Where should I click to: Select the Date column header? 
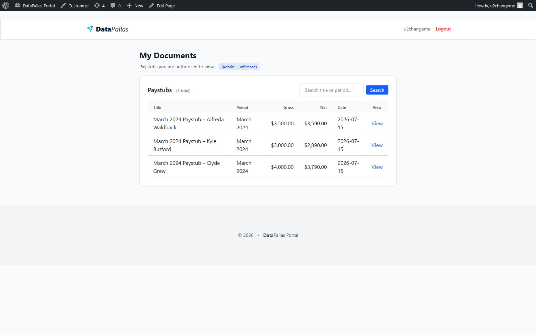click(x=342, y=108)
